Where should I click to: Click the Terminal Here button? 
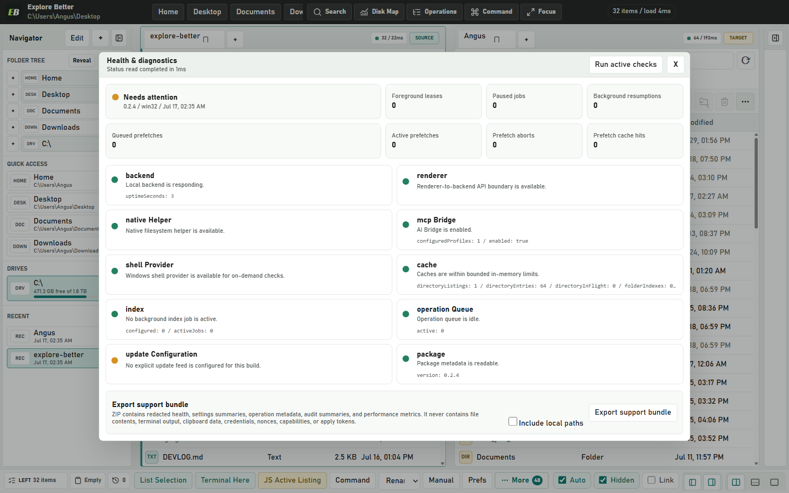tap(225, 480)
